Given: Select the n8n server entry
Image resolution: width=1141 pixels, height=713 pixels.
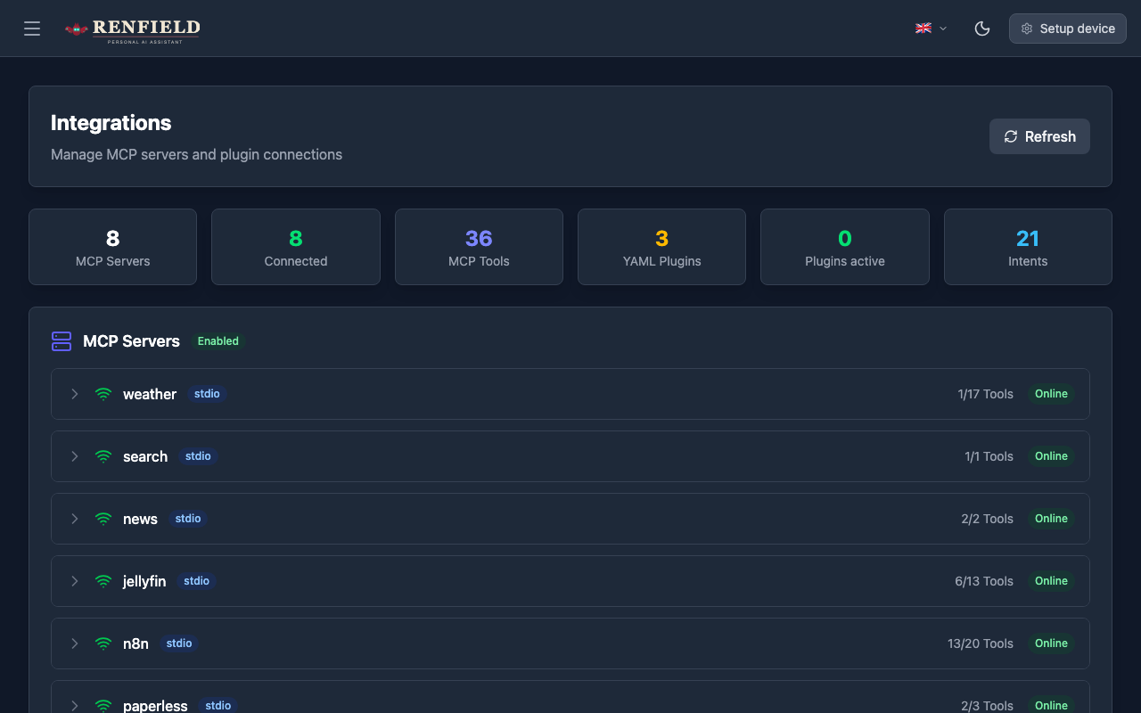Looking at the screenshot, I should [x=135, y=643].
